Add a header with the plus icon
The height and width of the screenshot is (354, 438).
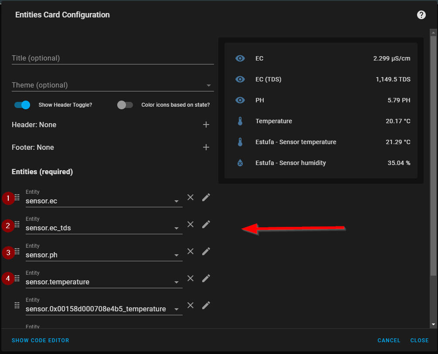click(x=206, y=125)
